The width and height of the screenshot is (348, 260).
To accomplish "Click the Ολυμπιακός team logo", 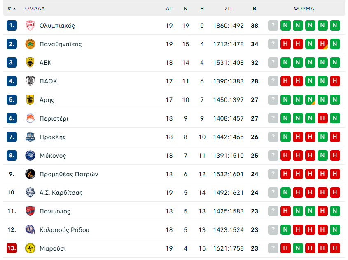I will click(x=30, y=26).
